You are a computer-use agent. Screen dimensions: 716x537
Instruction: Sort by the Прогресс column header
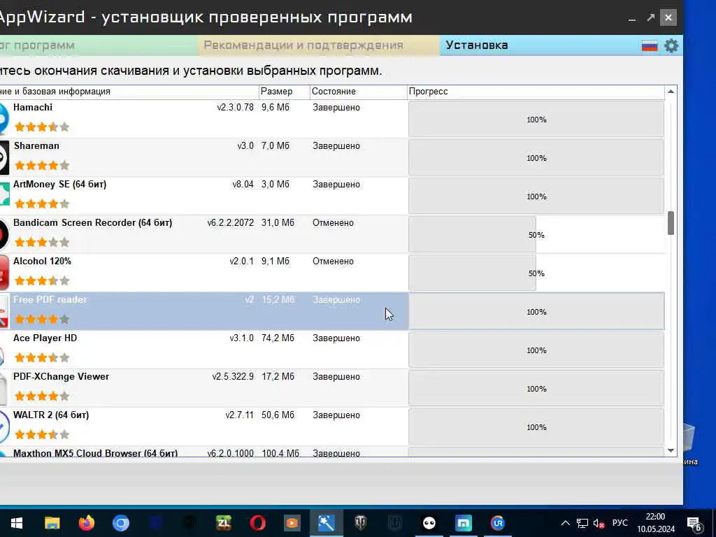pyautogui.click(x=536, y=92)
